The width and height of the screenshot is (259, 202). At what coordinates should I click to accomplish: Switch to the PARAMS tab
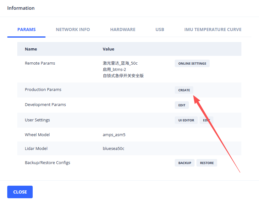pyautogui.click(x=26, y=29)
